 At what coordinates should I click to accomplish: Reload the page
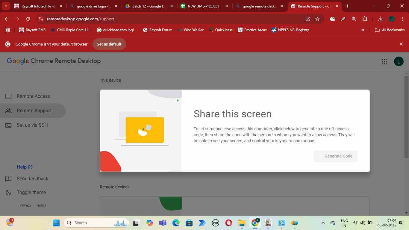click(28, 19)
